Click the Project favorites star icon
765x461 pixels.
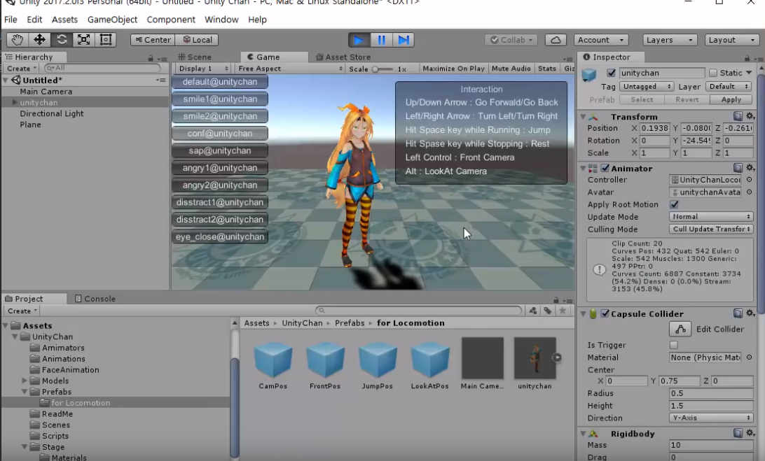coord(563,311)
